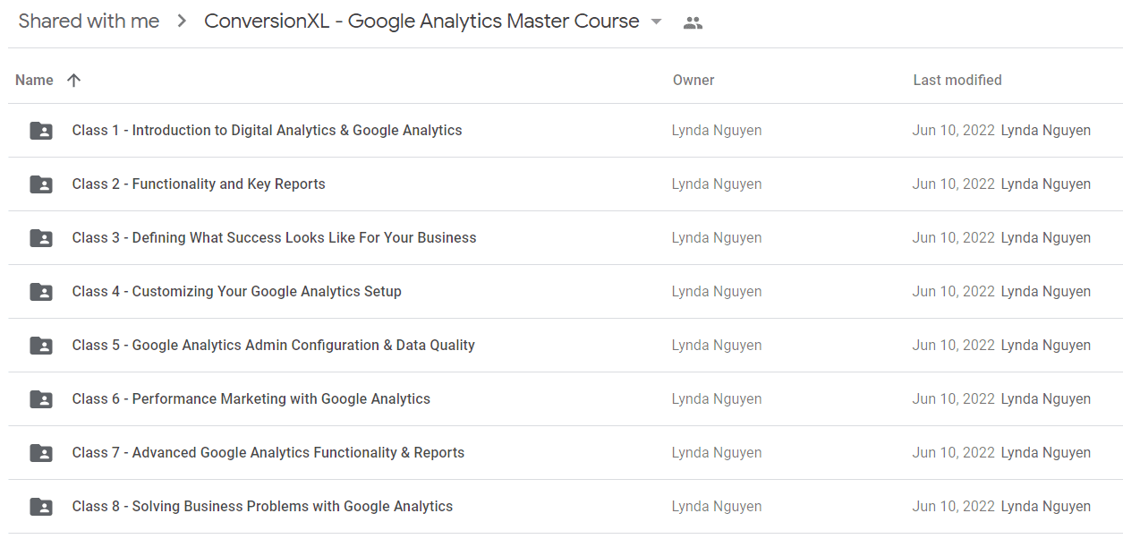The image size is (1123, 539).
Task: Go back to Shared with me
Action: [x=89, y=21]
